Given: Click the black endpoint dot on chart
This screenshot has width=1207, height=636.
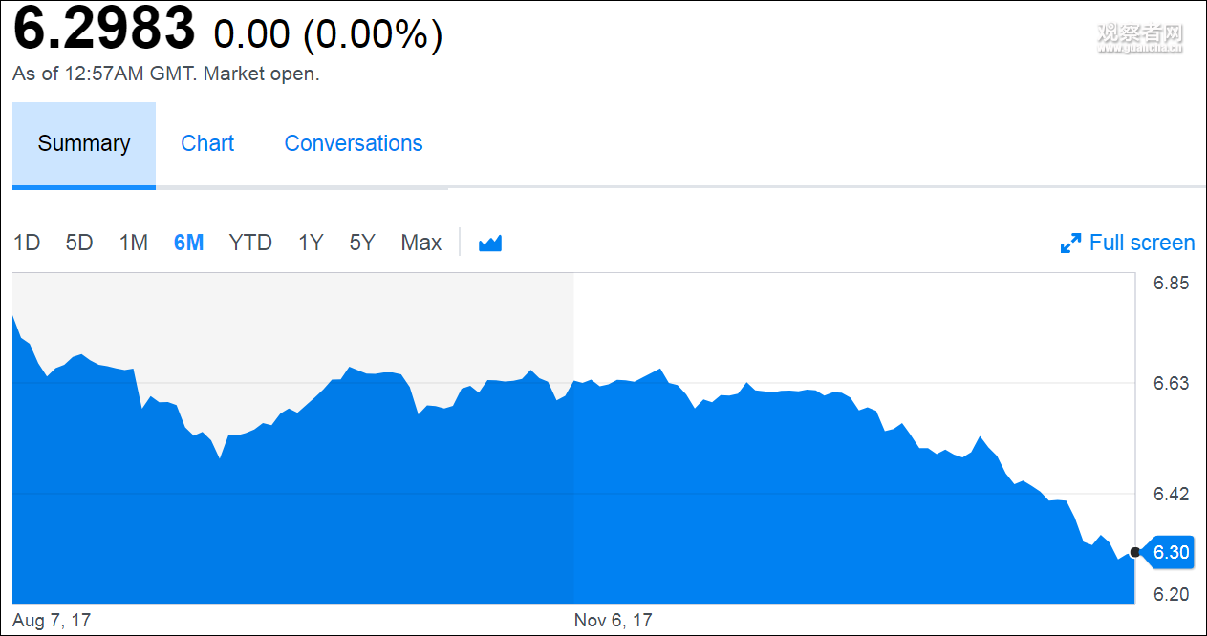Looking at the screenshot, I should point(1134,552).
